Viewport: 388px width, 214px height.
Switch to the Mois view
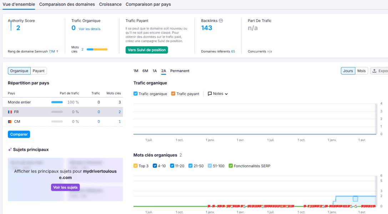(361, 71)
